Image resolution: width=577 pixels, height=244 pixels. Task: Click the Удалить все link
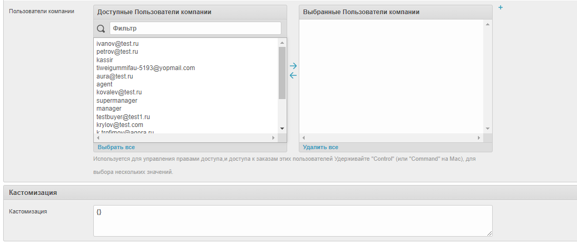click(320, 147)
